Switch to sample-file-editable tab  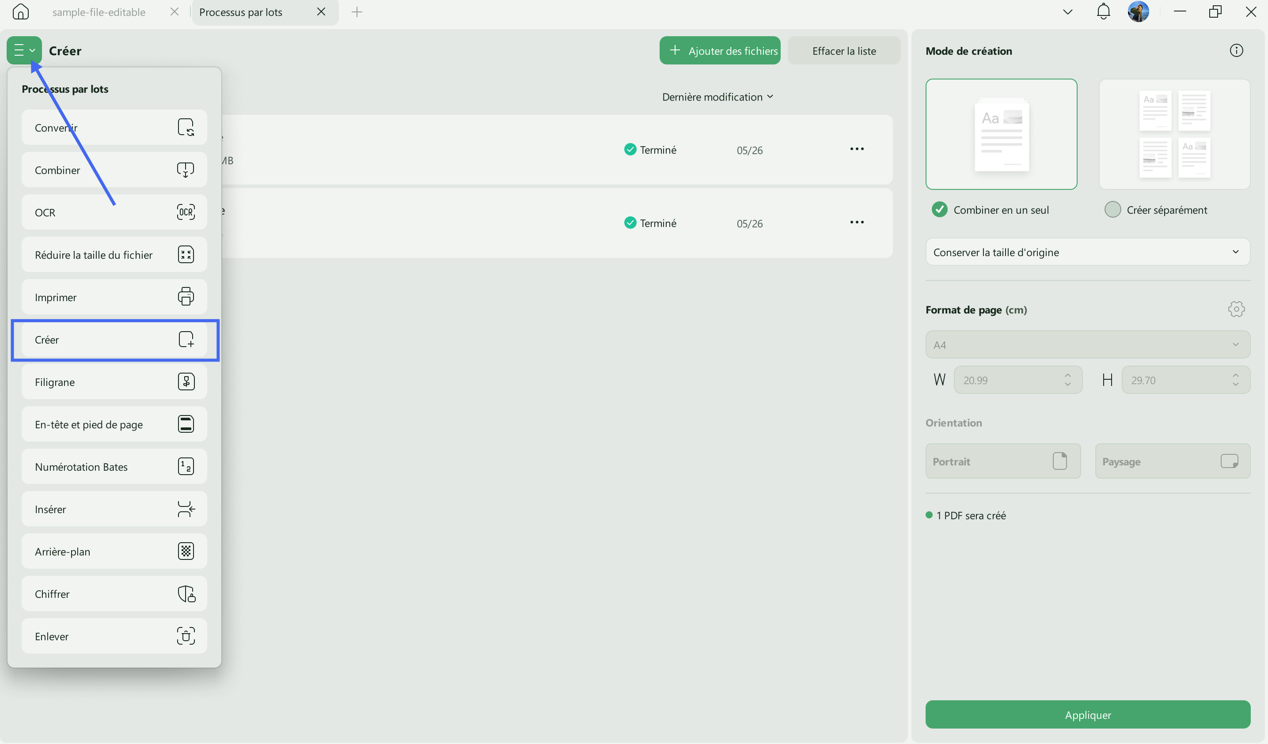point(99,12)
